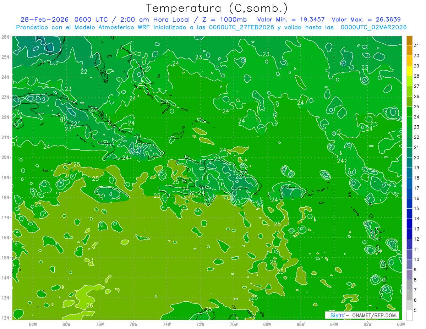Click the dark blue swatch between colorbar labels 12 and 13

(x=409, y=234)
